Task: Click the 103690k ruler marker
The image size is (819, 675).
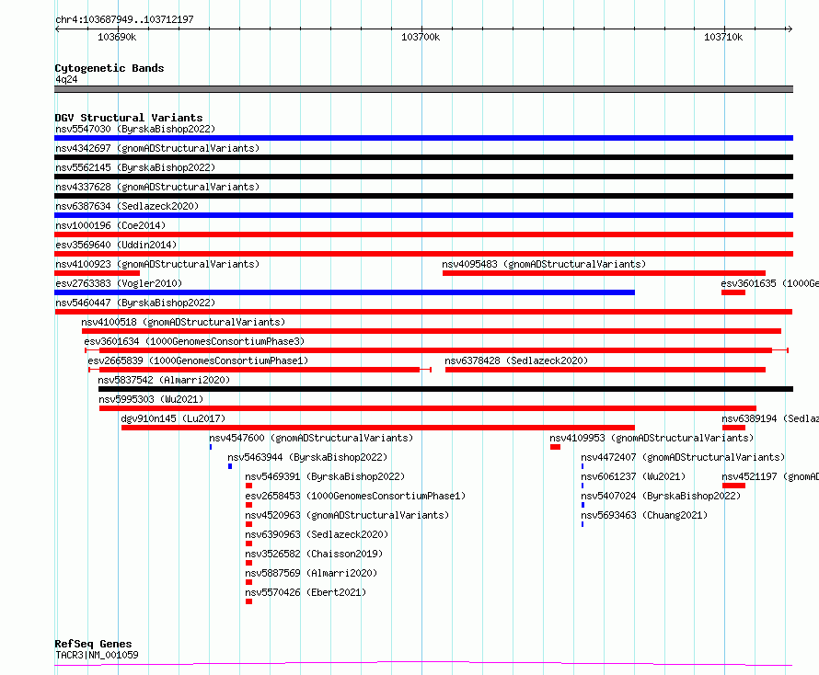Action: pos(117,37)
